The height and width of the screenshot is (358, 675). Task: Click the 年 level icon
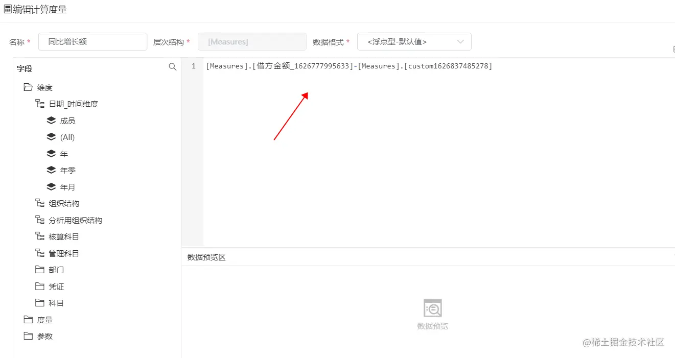click(x=51, y=153)
